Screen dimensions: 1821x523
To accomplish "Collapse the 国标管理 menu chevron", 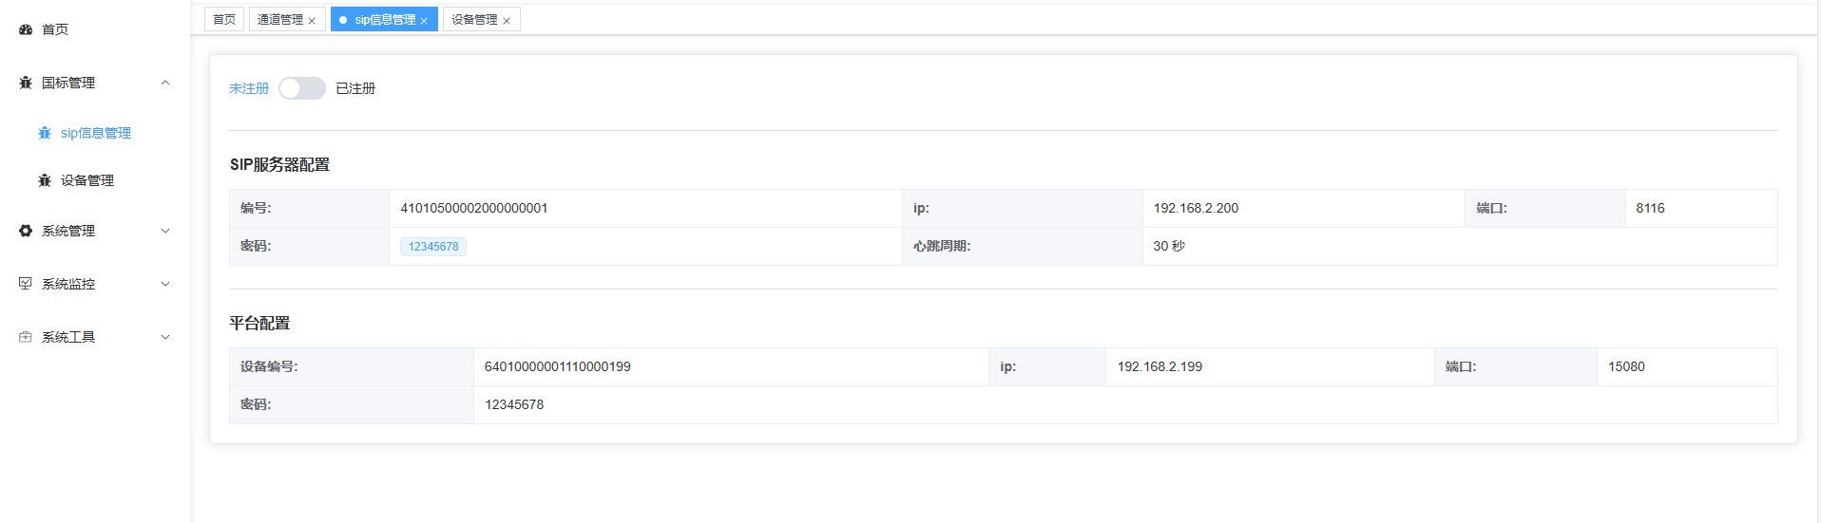I will click(165, 83).
